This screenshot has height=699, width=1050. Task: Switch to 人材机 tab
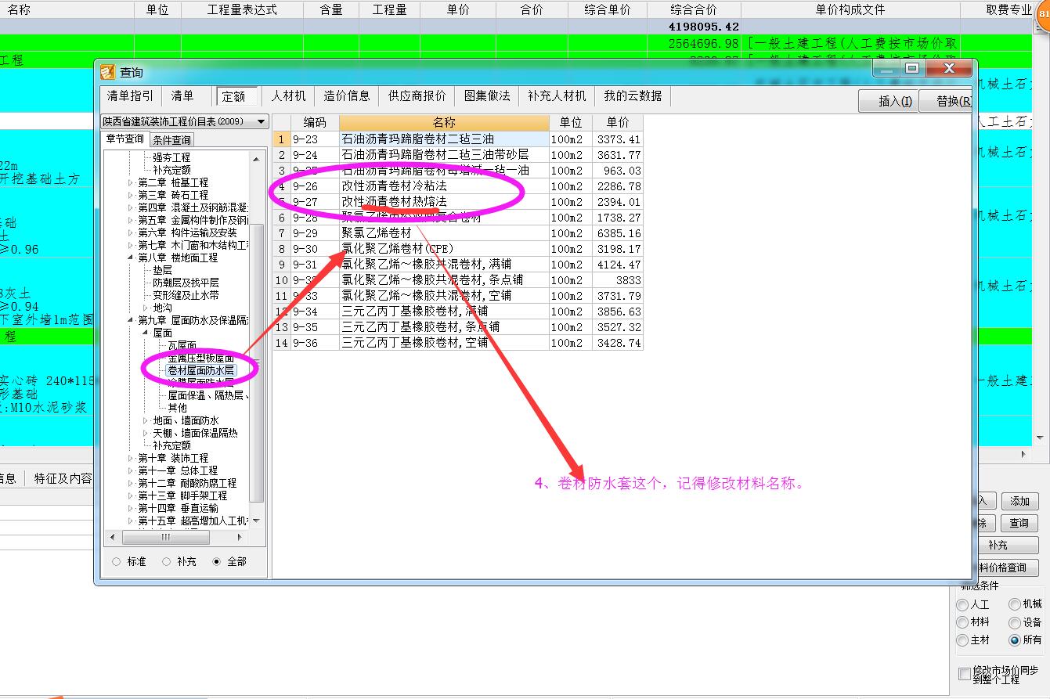click(x=288, y=95)
